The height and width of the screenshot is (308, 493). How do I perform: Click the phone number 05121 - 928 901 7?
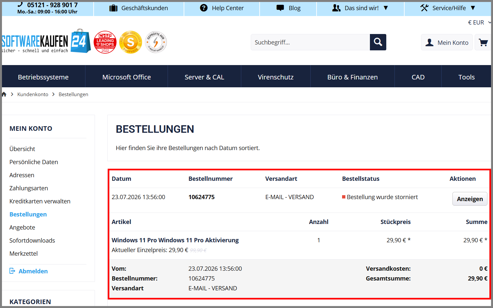(52, 5)
